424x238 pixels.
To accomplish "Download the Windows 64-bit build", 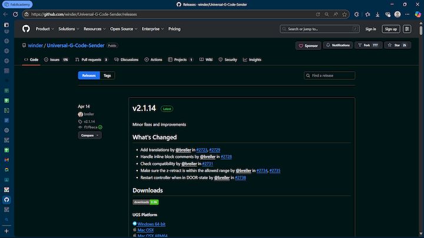I will pyautogui.click(x=151, y=224).
